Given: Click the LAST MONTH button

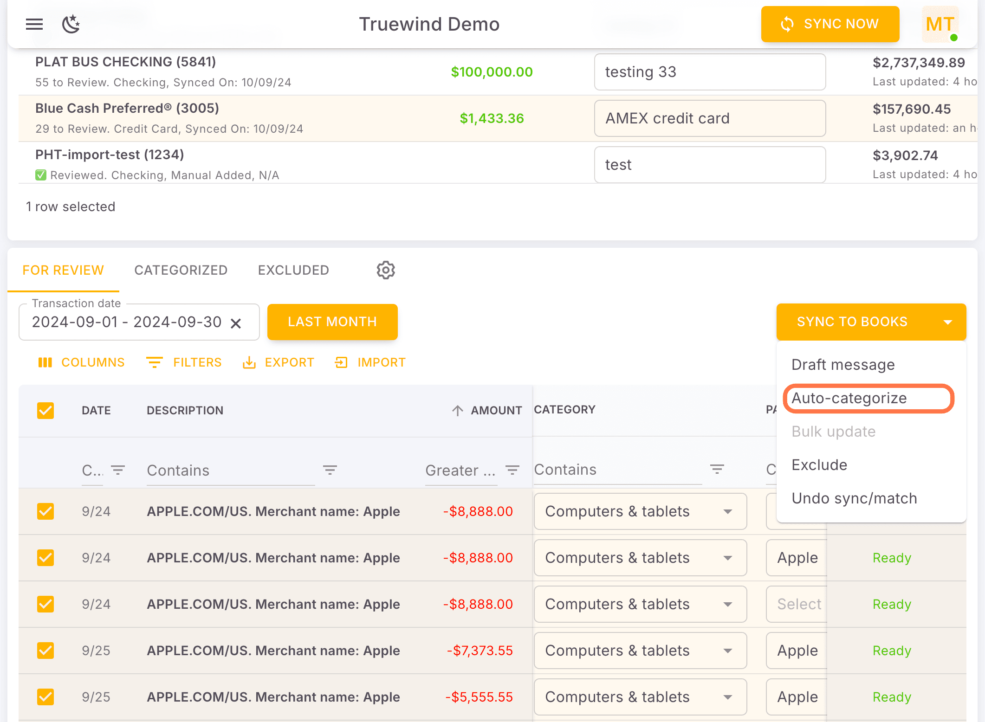Looking at the screenshot, I should click(x=332, y=322).
